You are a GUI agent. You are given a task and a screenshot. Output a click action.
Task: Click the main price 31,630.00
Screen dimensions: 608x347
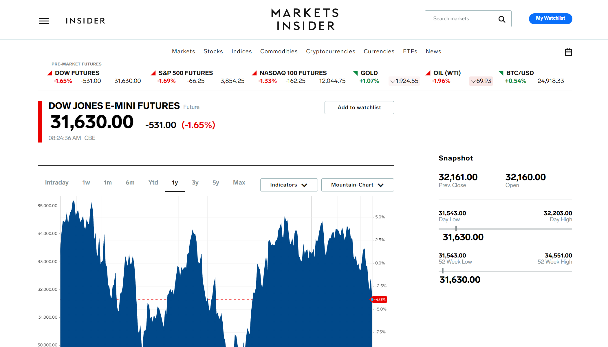click(x=92, y=122)
